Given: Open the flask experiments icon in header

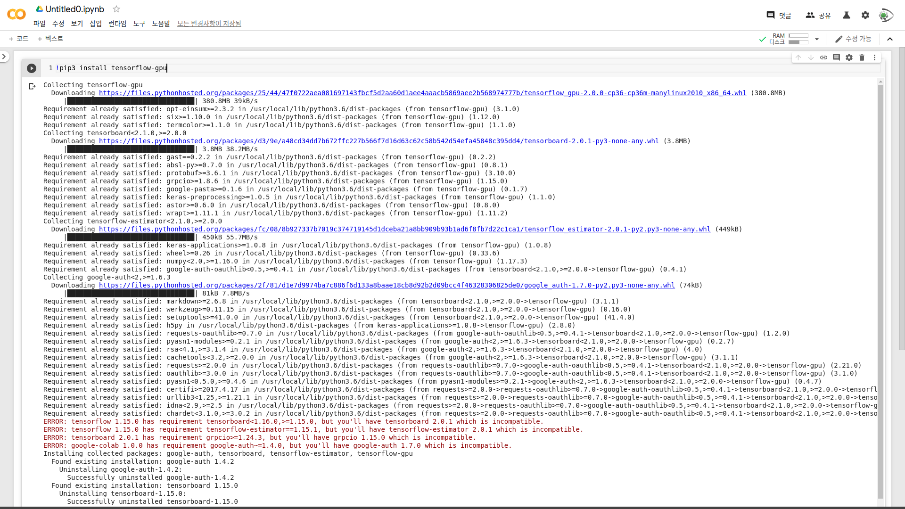Looking at the screenshot, I should [x=847, y=15].
